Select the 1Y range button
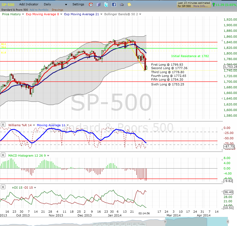Screen dimensions: 237x226 click(x=100, y=224)
